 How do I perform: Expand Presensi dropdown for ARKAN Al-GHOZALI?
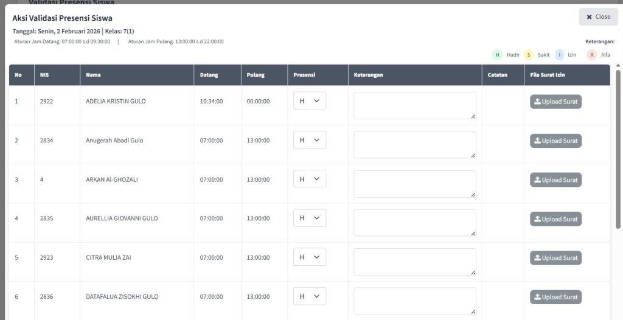309,179
